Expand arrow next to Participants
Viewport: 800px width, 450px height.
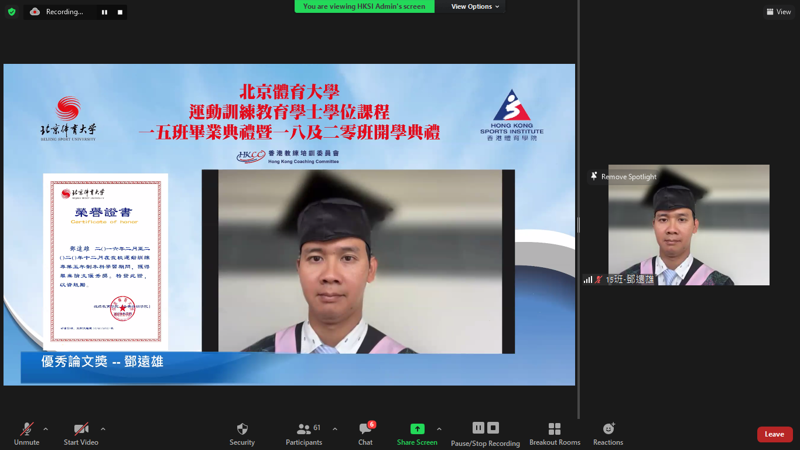(335, 429)
